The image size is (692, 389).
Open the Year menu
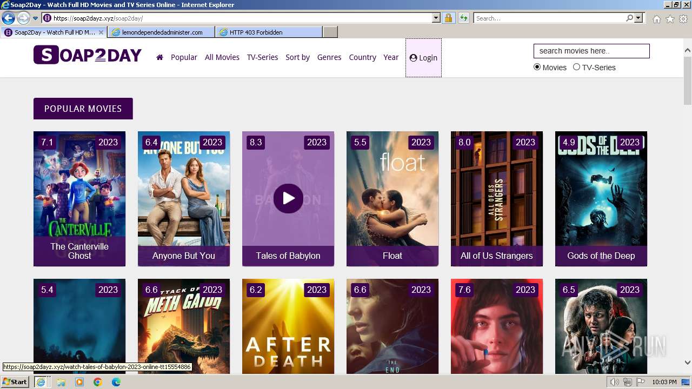click(391, 57)
